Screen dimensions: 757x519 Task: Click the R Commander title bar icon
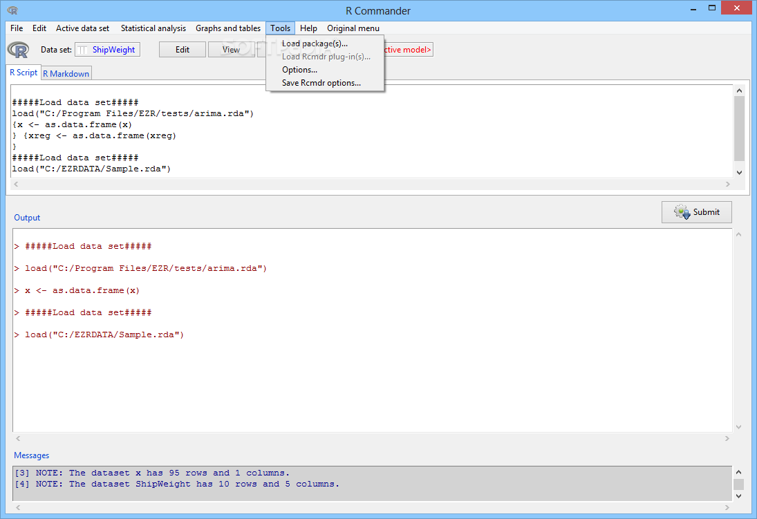tap(12, 10)
